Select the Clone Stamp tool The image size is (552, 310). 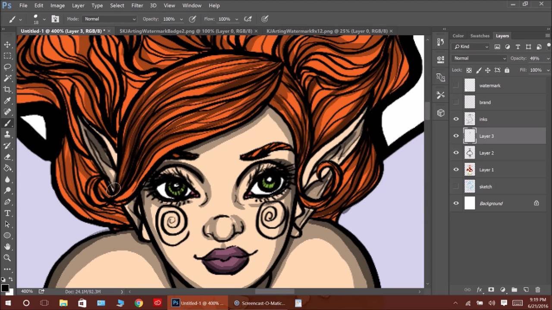(x=7, y=134)
